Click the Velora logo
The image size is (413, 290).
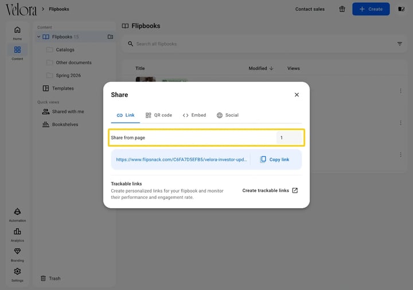[x=21, y=10]
